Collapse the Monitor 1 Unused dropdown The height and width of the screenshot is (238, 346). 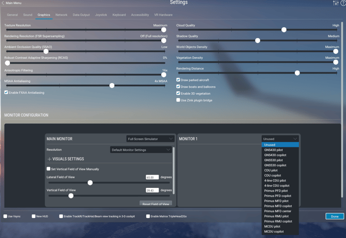tap(280, 139)
